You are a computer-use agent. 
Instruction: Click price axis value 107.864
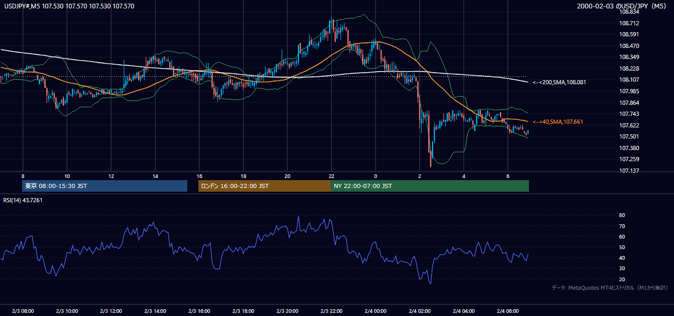[x=629, y=103]
